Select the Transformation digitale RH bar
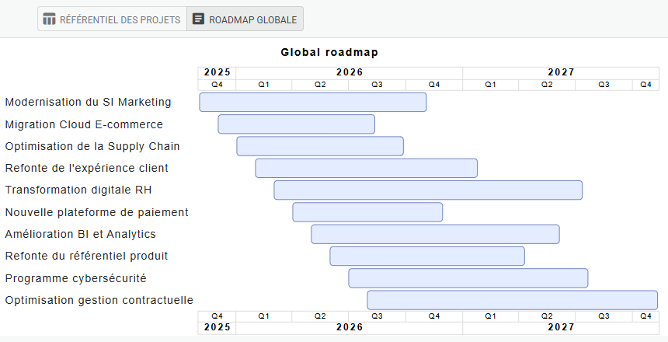The height and width of the screenshot is (342, 668). [x=428, y=190]
